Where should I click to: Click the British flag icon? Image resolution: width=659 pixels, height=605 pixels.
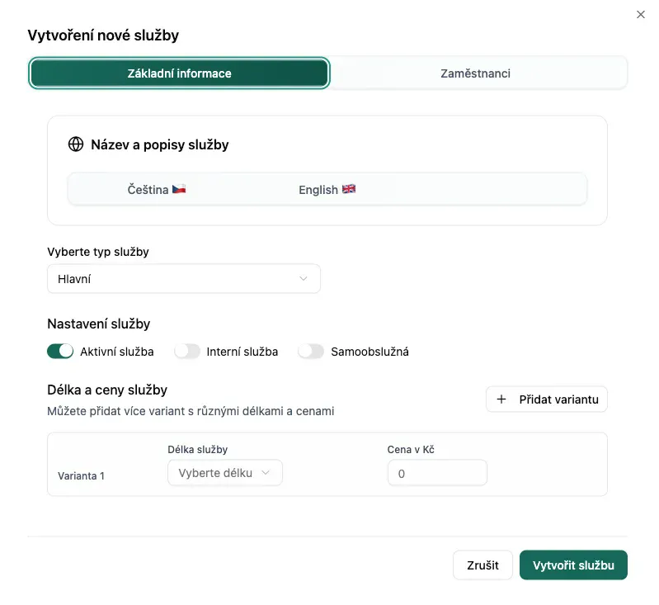click(349, 190)
